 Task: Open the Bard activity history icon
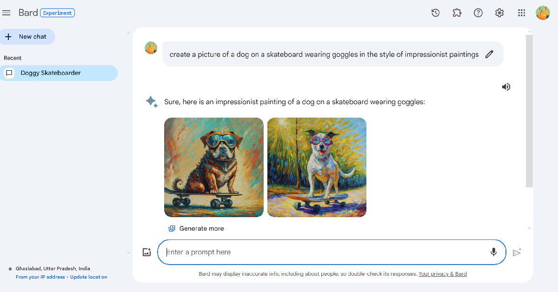(435, 13)
